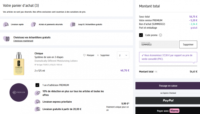Click the PREMIUM discount value -5,20 €
The height and width of the screenshot is (114, 200).
coord(193,20)
